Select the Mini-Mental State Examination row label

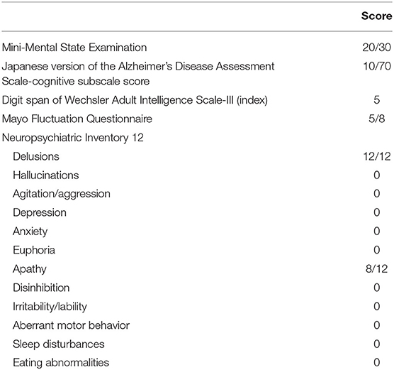click(x=74, y=48)
